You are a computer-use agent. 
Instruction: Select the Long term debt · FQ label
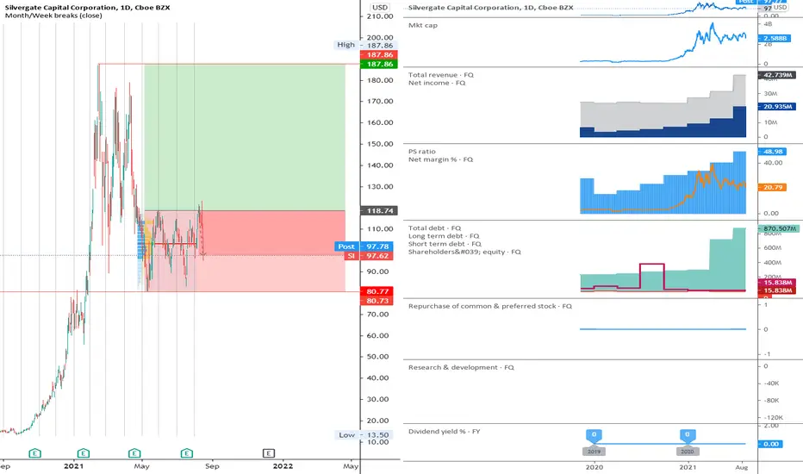[444, 236]
